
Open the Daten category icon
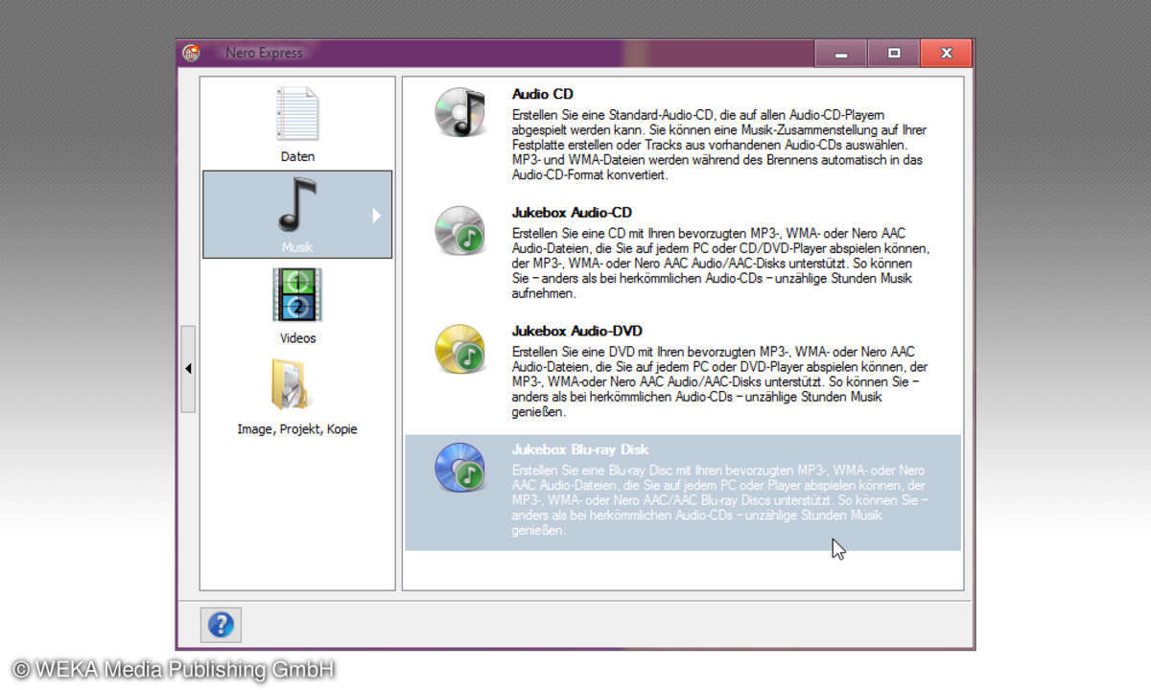point(297,114)
